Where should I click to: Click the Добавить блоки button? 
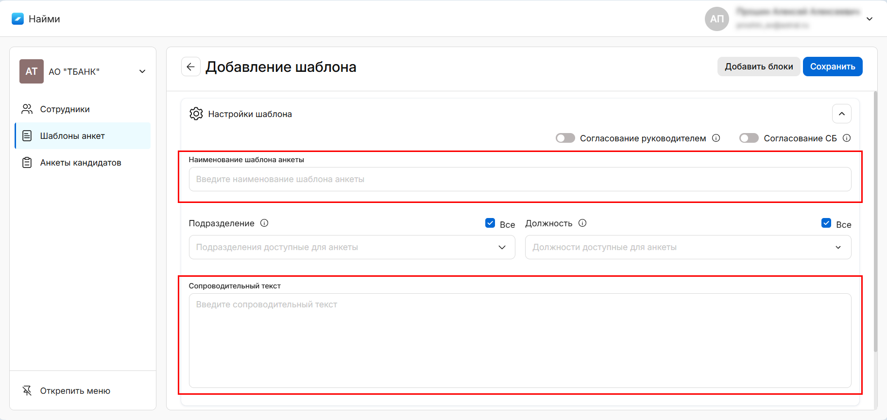[x=758, y=67]
